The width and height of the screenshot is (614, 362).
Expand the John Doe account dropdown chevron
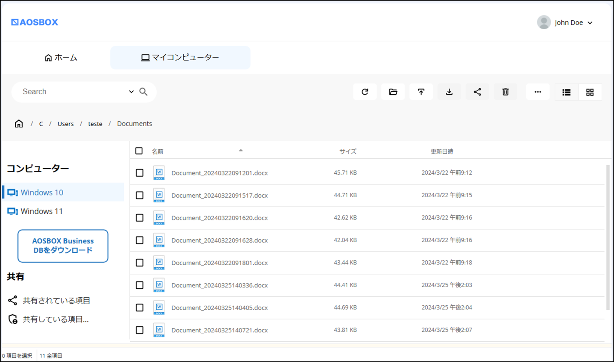590,23
